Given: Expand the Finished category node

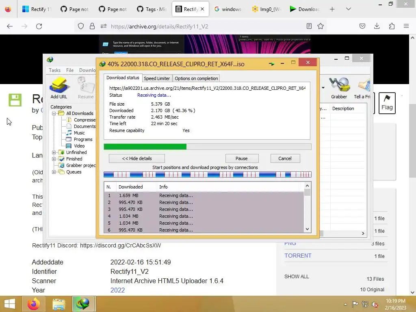Looking at the screenshot, I should coord(54,159).
